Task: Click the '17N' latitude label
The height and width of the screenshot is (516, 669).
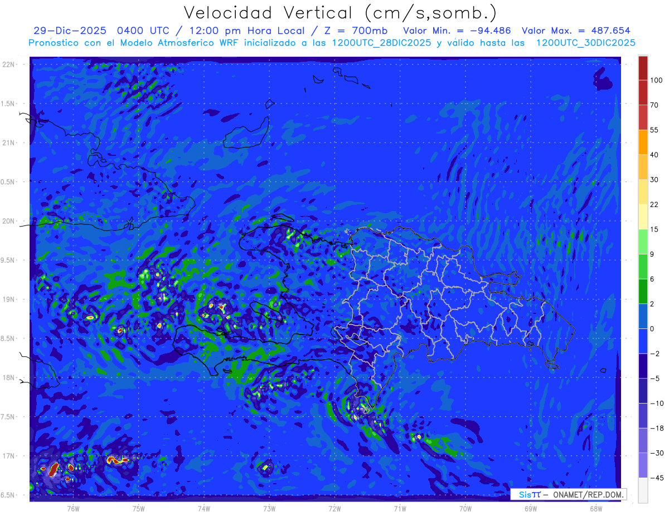Action: [9, 456]
